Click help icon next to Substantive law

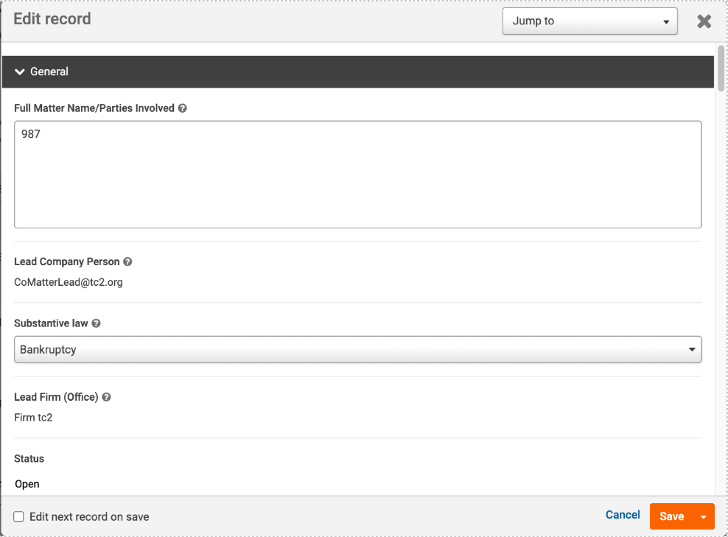(x=96, y=323)
